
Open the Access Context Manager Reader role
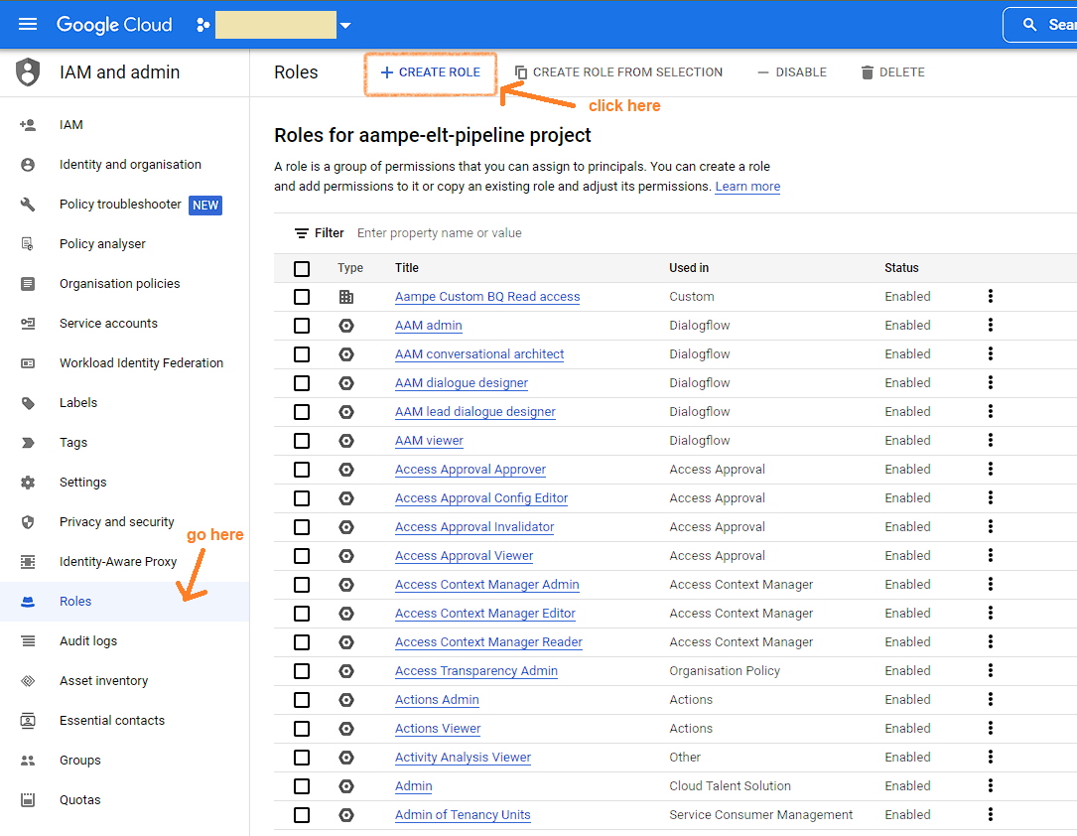pyautogui.click(x=488, y=642)
